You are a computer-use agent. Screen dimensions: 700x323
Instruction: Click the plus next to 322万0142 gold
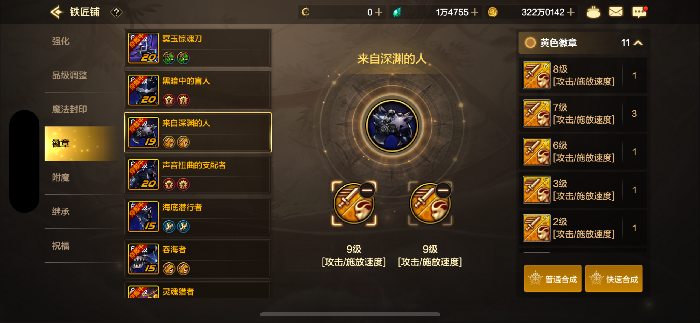pyautogui.click(x=571, y=12)
